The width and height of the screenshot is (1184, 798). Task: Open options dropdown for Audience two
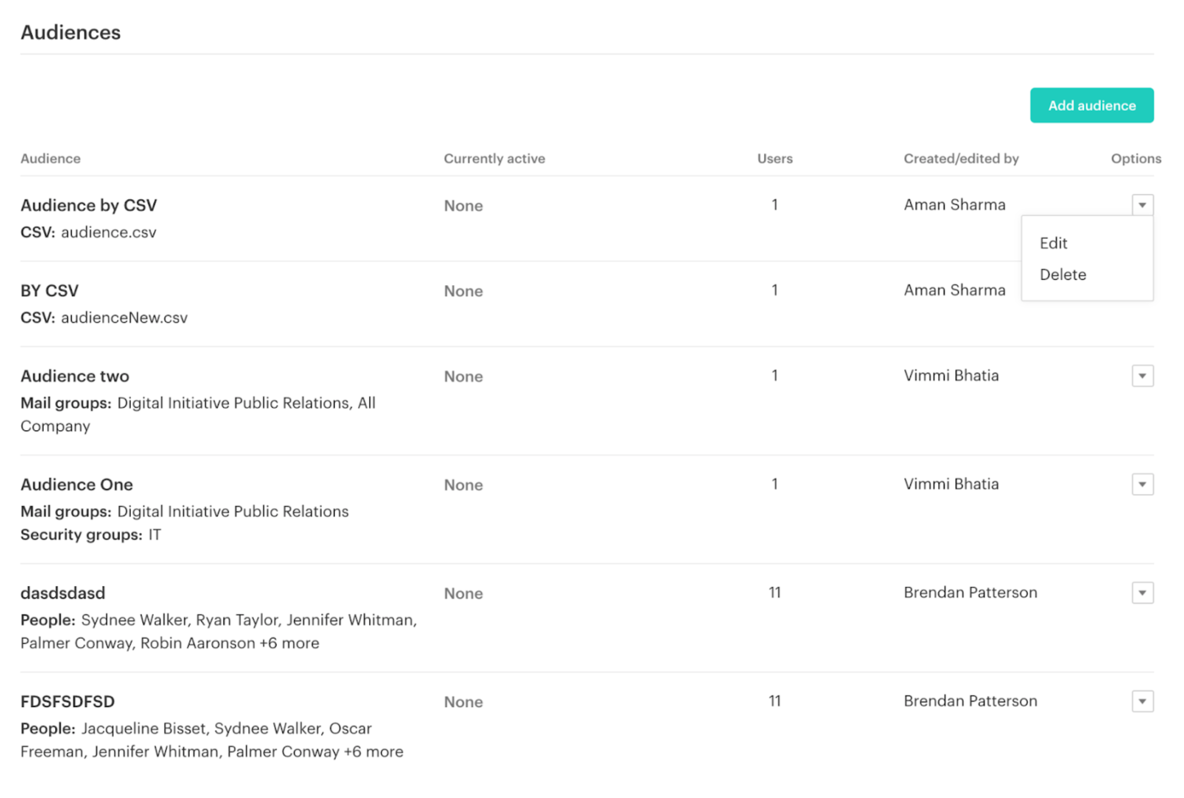click(1142, 376)
